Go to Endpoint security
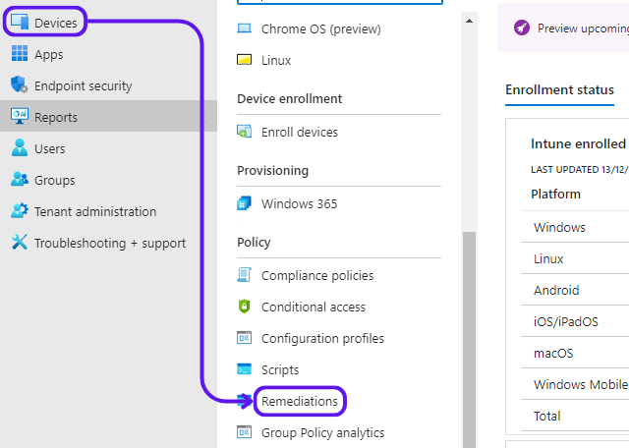The image size is (629, 448). click(83, 85)
